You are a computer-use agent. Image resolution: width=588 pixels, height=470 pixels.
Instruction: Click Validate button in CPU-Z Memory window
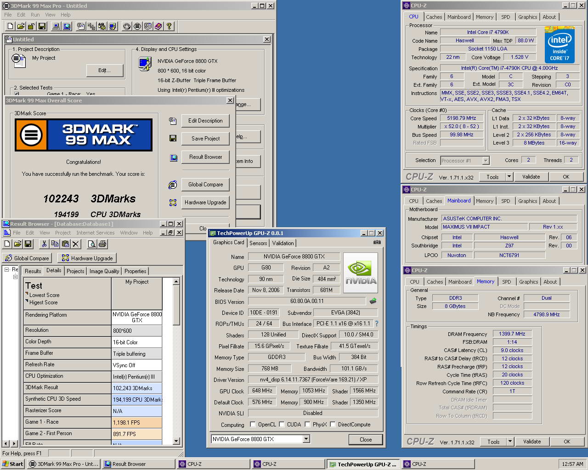click(x=532, y=442)
